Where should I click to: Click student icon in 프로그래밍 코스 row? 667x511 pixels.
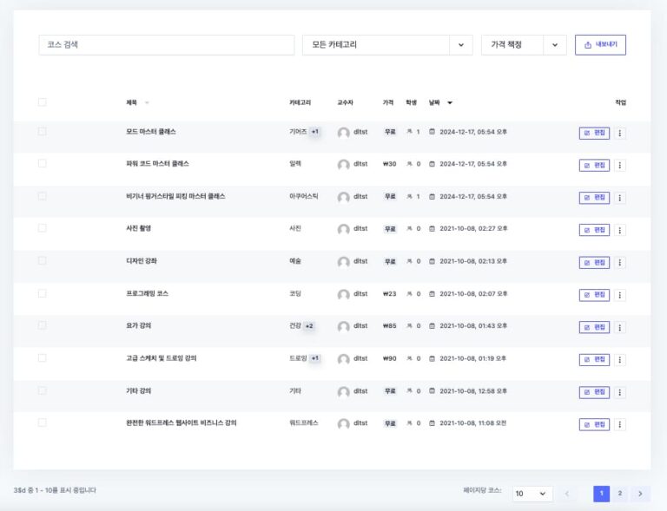[409, 294]
